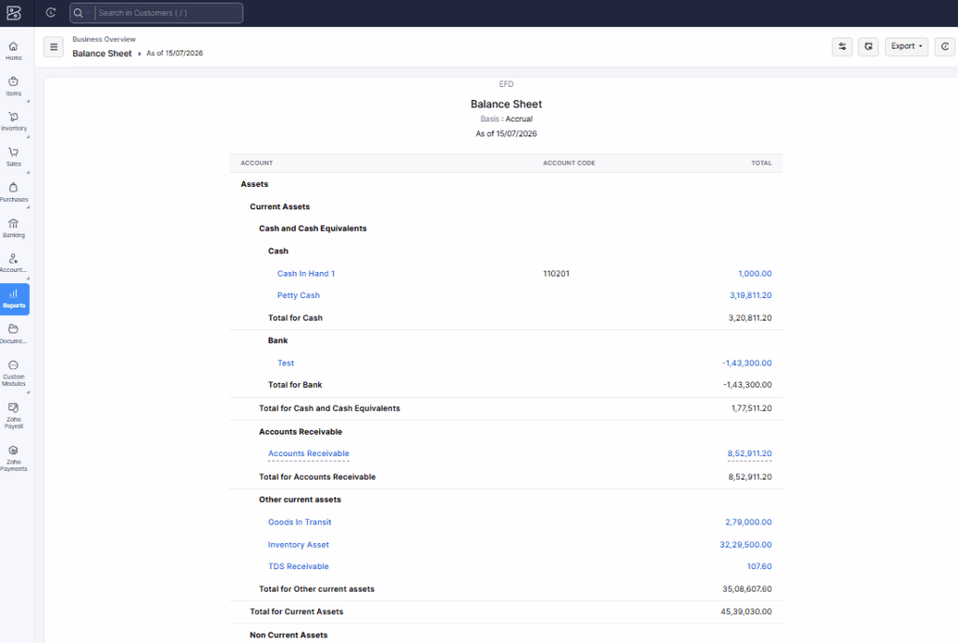Open Inventory module in sidebar
Viewport: 958px width, 643px height.
pyautogui.click(x=13, y=122)
